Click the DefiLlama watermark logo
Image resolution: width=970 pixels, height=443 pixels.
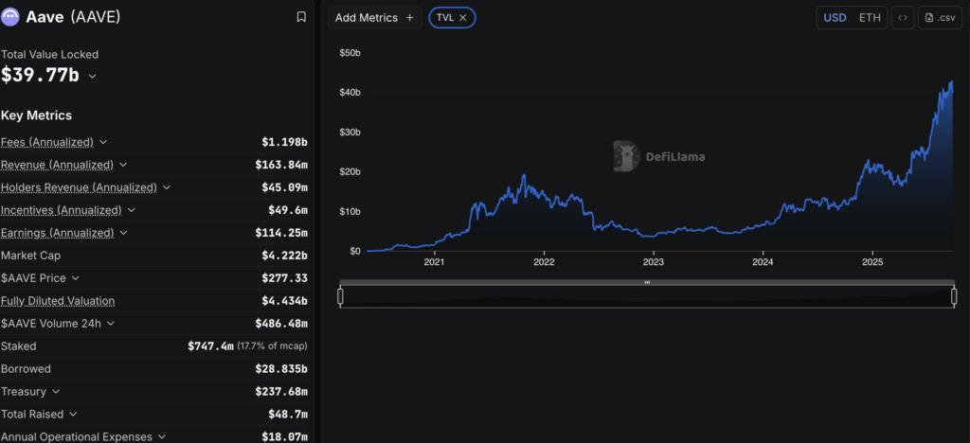pyautogui.click(x=625, y=156)
